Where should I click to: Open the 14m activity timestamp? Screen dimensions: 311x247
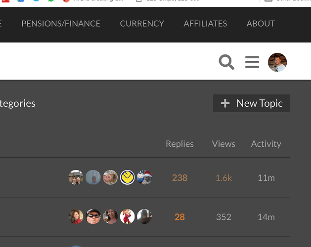coord(266,217)
